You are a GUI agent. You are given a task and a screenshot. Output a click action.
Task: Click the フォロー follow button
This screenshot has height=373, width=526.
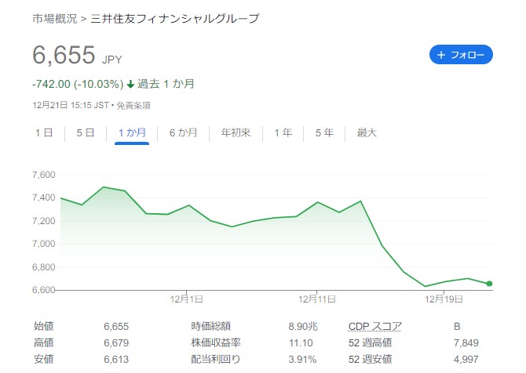(461, 55)
